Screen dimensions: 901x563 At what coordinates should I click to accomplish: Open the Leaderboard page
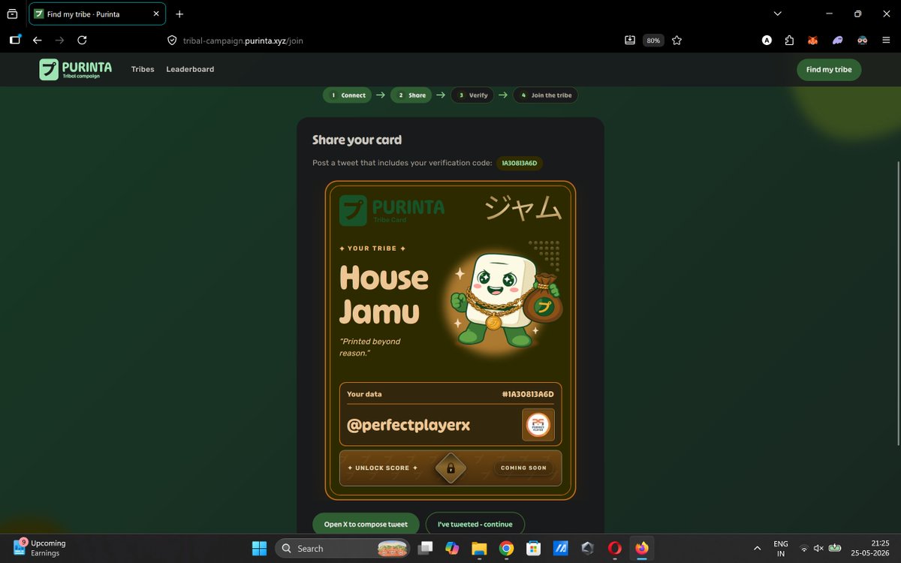(190, 69)
